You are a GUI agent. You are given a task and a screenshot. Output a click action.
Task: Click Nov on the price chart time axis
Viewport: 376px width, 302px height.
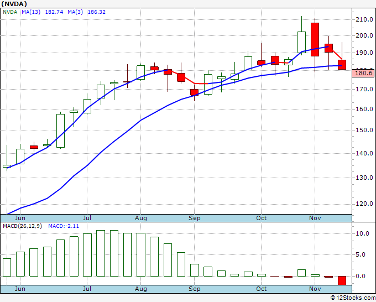point(315,218)
